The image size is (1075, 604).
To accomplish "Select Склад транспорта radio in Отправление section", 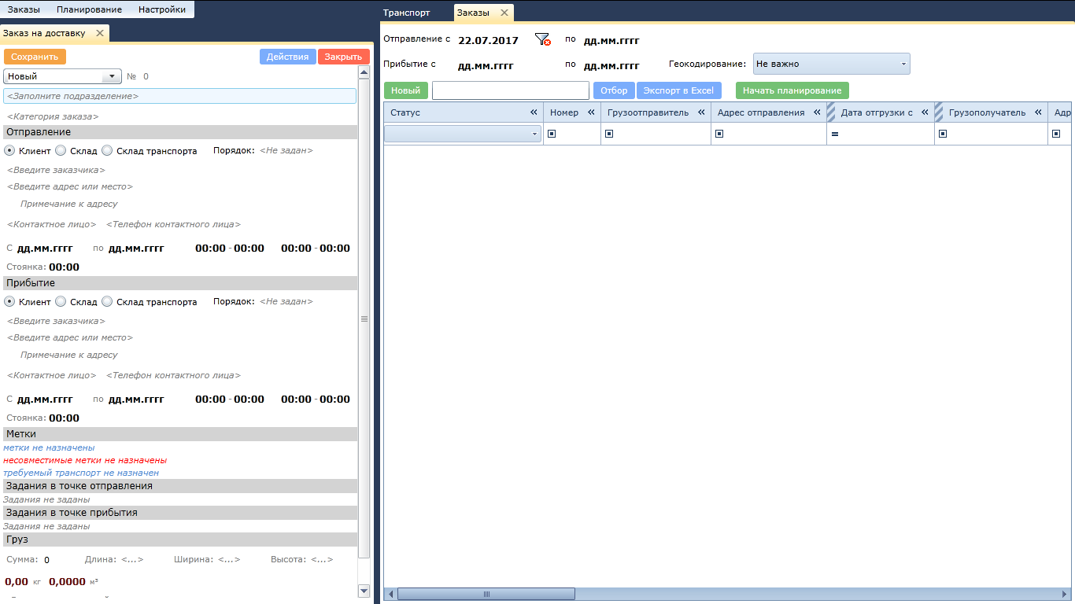I will coord(107,150).
